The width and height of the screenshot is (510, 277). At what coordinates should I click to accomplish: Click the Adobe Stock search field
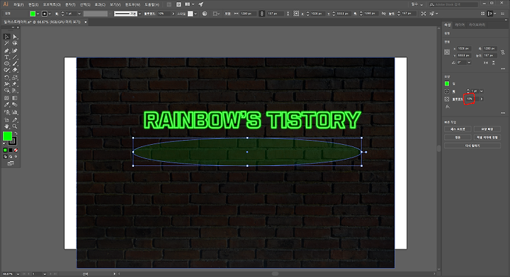[453, 4]
